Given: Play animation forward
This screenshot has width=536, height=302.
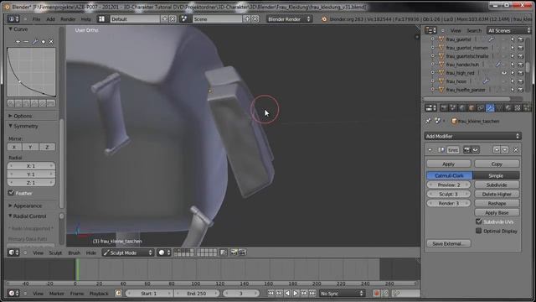Looking at the screenshot, I should (296, 293).
